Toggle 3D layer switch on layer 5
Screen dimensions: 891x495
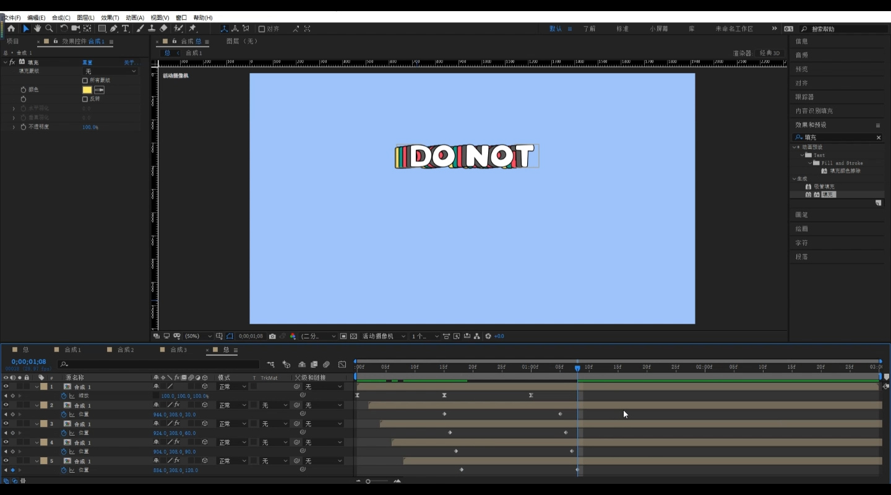pos(205,461)
